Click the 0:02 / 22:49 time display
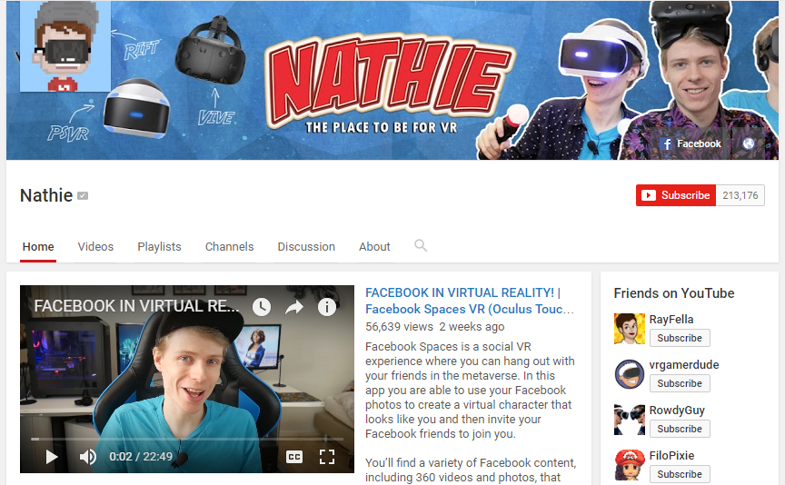The image size is (785, 485). click(x=141, y=457)
